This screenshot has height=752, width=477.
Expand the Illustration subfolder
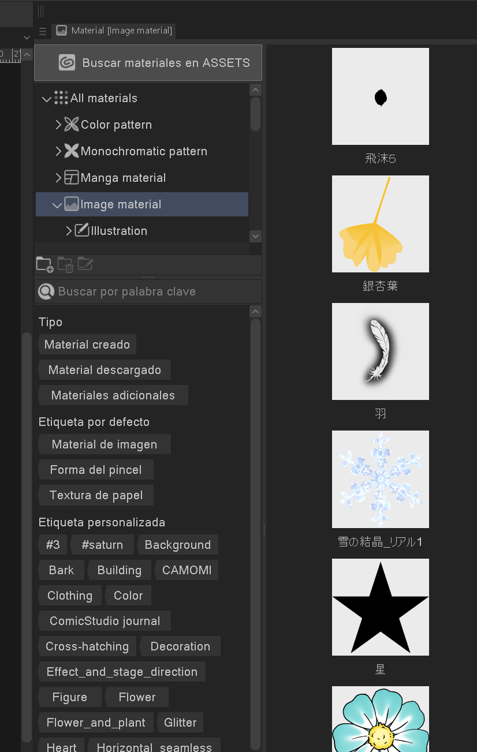pos(69,230)
